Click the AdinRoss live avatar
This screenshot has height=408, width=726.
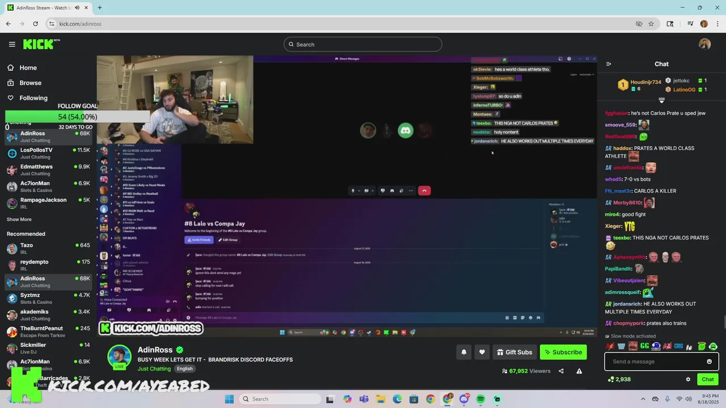[x=119, y=356]
